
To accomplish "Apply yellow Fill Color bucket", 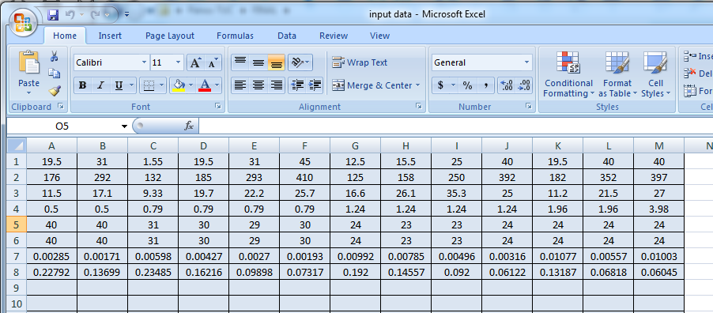I will coord(179,85).
